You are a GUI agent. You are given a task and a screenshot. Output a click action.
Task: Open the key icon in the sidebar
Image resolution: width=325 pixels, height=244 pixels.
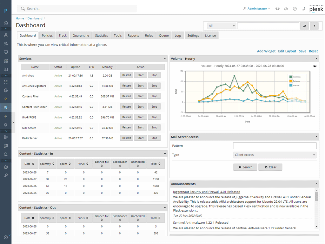tap(6, 175)
